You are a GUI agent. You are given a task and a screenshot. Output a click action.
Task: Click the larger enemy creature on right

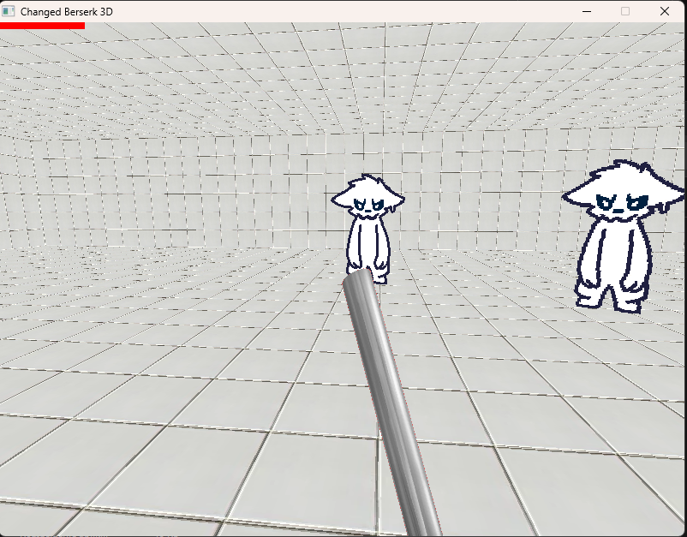[x=623, y=236]
